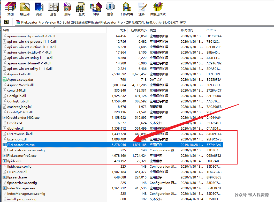Click the flpidx.exe application icon
Viewport: 274px width, 202px height.
[5, 161]
